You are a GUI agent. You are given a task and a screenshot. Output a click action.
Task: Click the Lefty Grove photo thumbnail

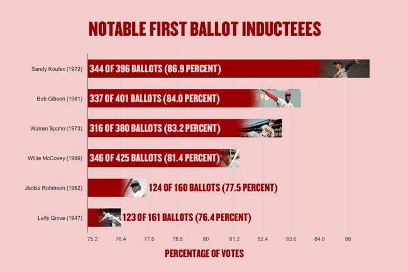[109, 217]
